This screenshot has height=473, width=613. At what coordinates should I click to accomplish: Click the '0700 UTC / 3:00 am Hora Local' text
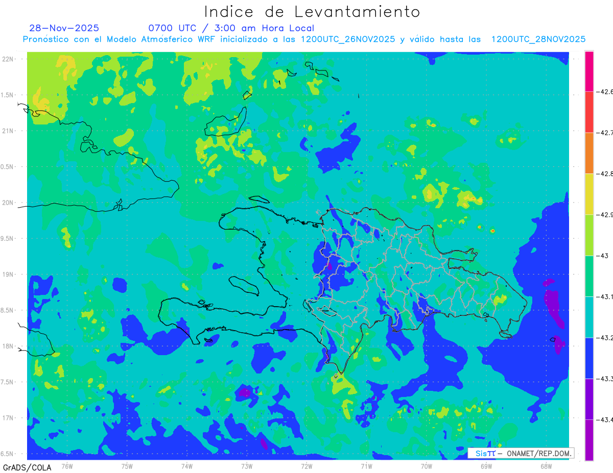point(231,28)
